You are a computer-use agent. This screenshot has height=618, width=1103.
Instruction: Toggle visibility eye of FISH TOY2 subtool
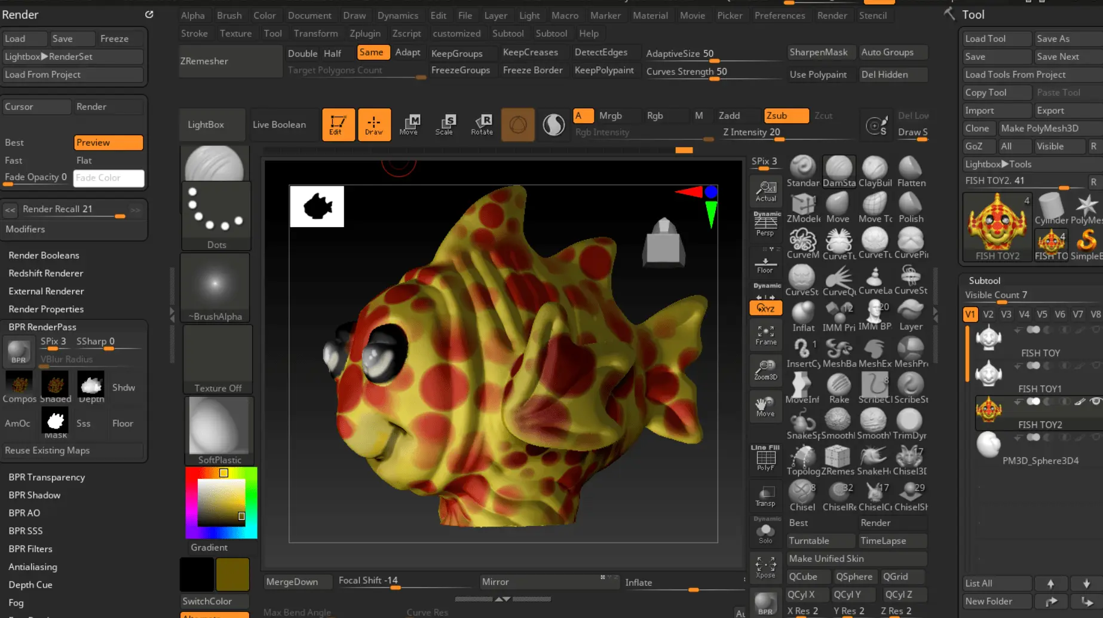coord(1095,402)
